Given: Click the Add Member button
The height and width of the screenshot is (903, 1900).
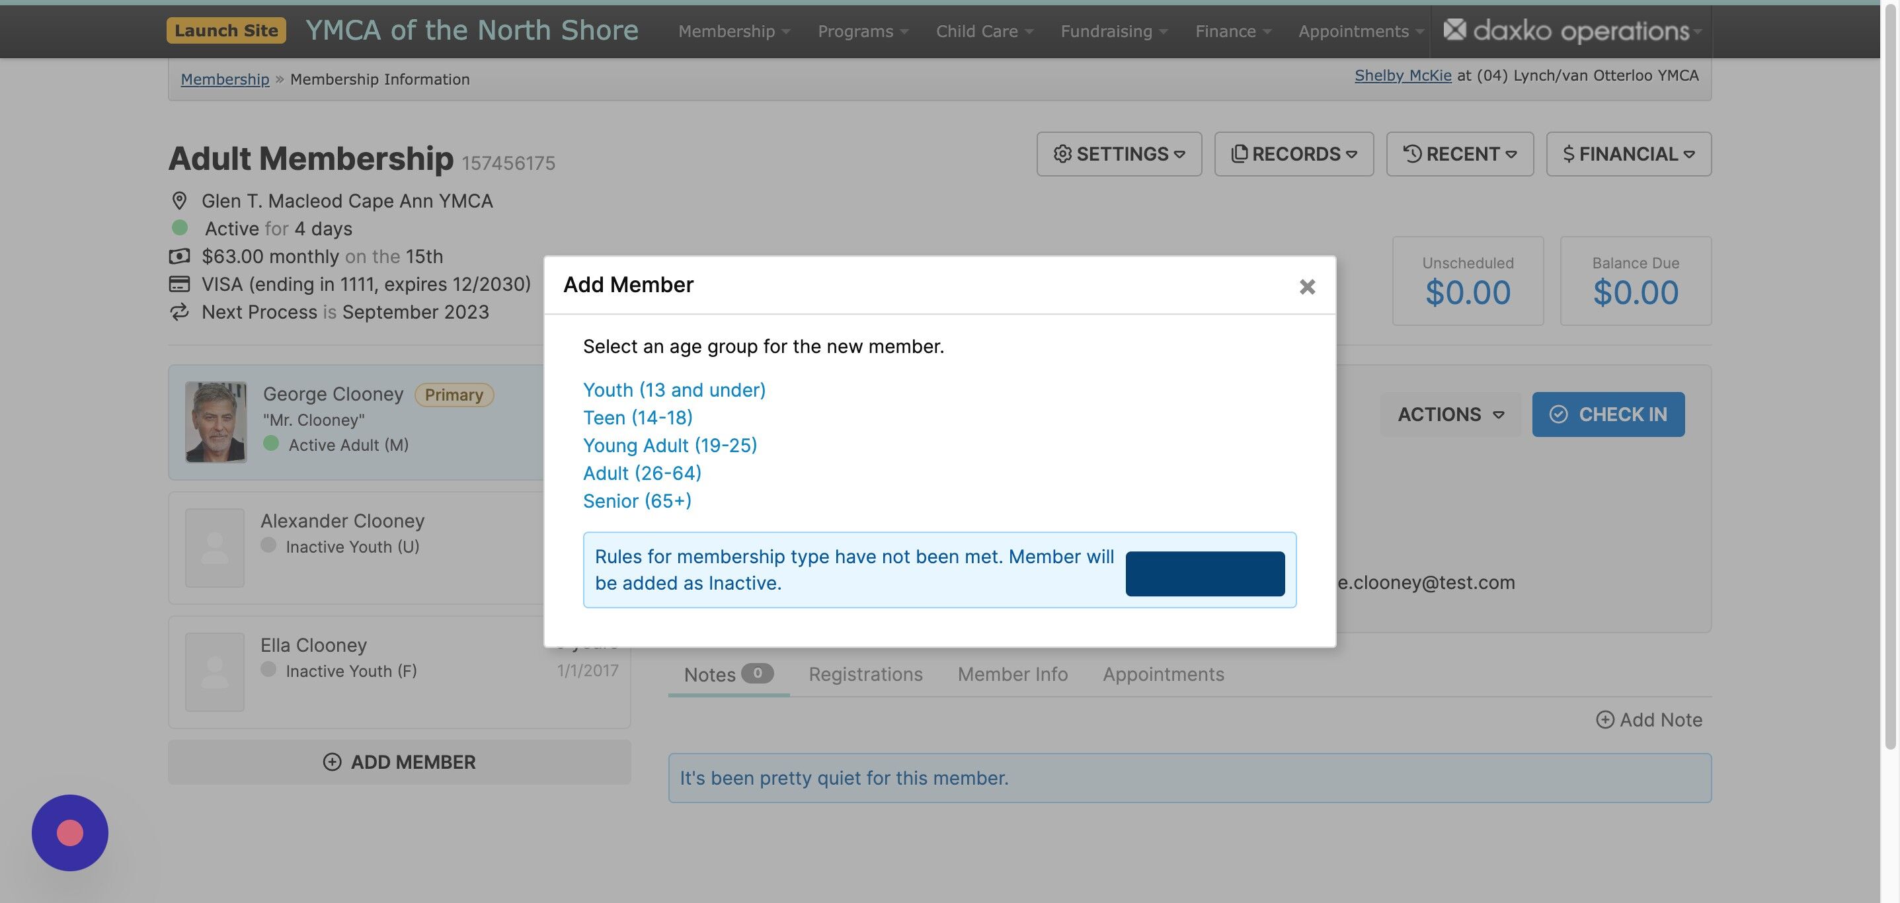Looking at the screenshot, I should click(399, 762).
